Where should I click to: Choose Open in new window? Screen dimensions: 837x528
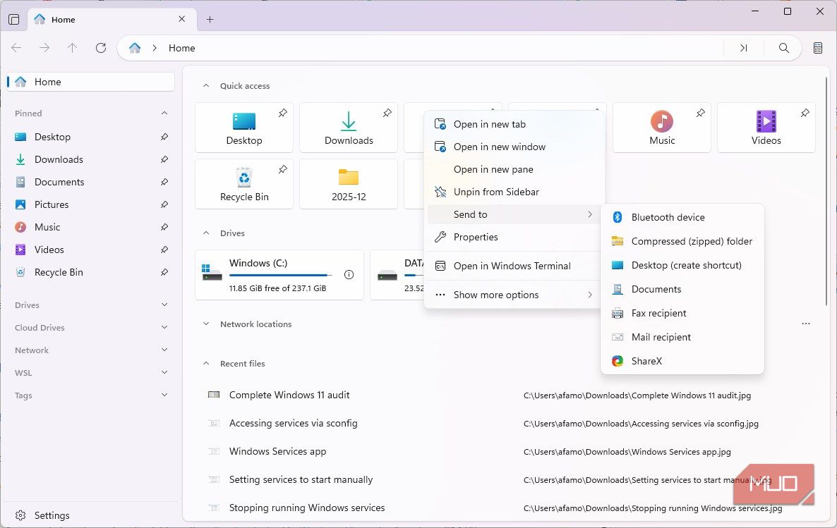point(514,147)
